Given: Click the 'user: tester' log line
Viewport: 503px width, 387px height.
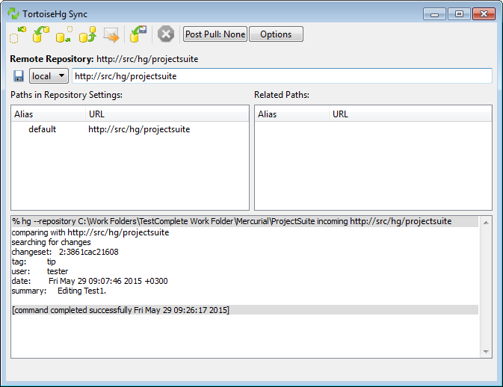Looking at the screenshot, I should click(40, 271).
